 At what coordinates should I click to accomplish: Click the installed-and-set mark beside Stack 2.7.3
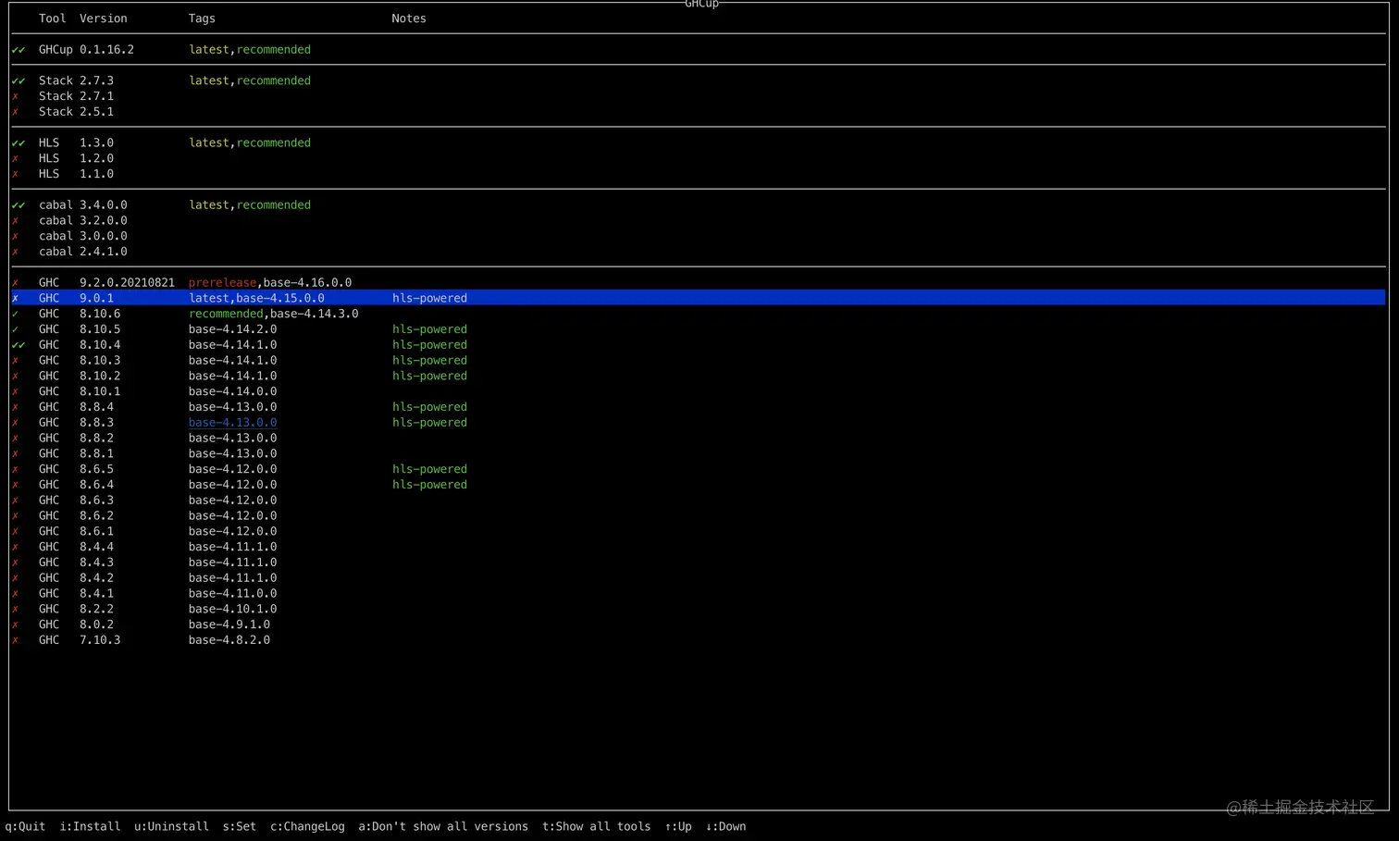[19, 81]
